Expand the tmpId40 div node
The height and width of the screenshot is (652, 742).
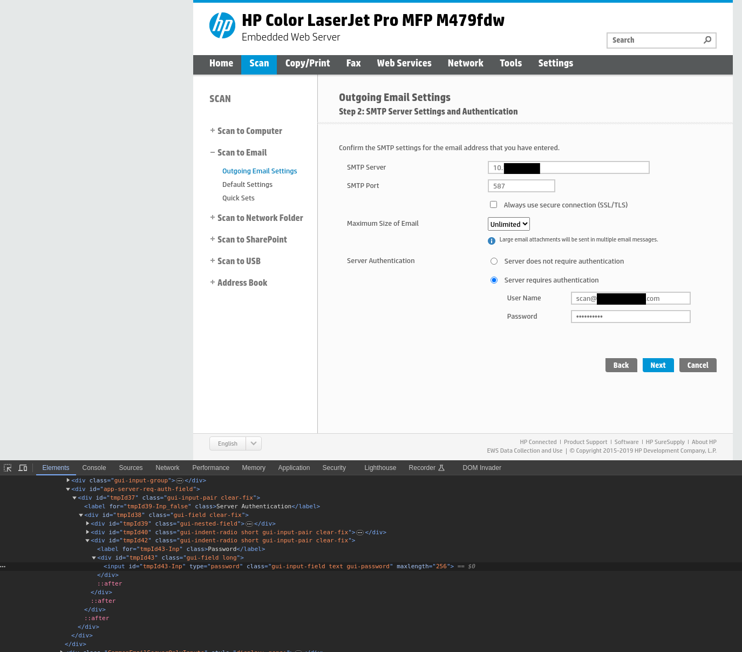87,532
